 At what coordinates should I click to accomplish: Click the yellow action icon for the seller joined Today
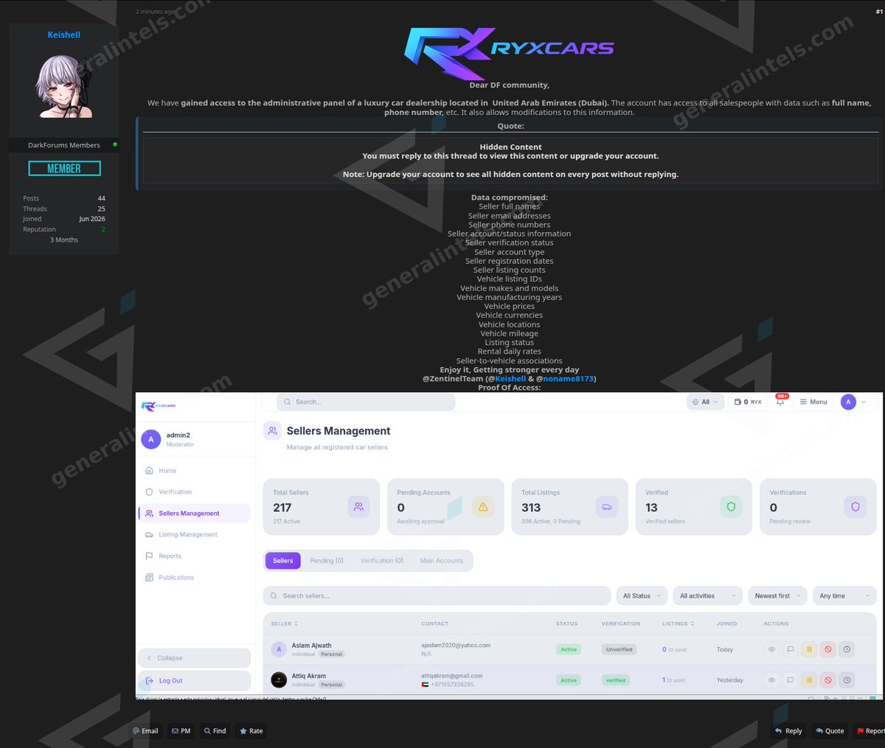[809, 649]
